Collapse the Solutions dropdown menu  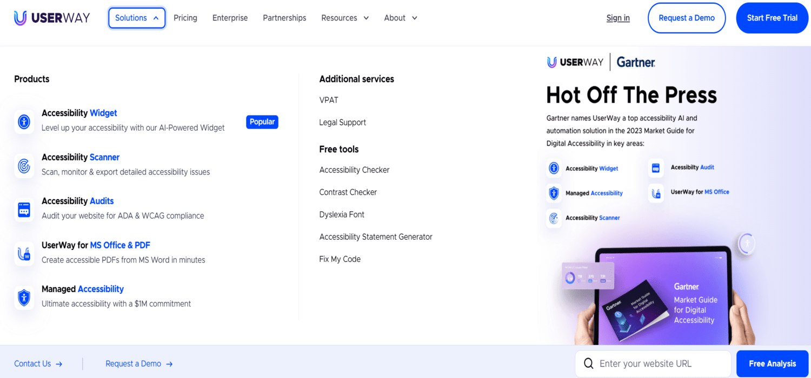tap(137, 18)
